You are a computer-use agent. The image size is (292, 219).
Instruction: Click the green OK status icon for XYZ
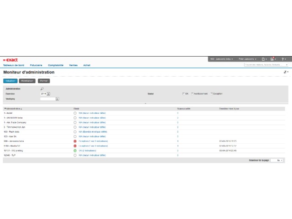tap(75, 151)
